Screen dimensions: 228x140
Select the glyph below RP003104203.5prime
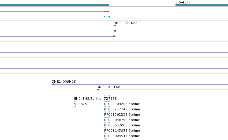107,107
